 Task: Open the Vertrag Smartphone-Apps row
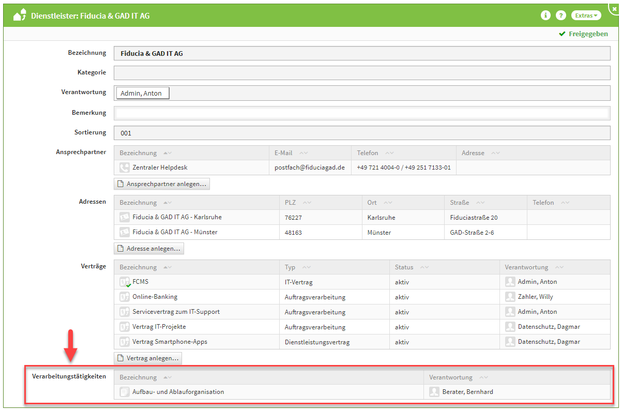tap(170, 342)
